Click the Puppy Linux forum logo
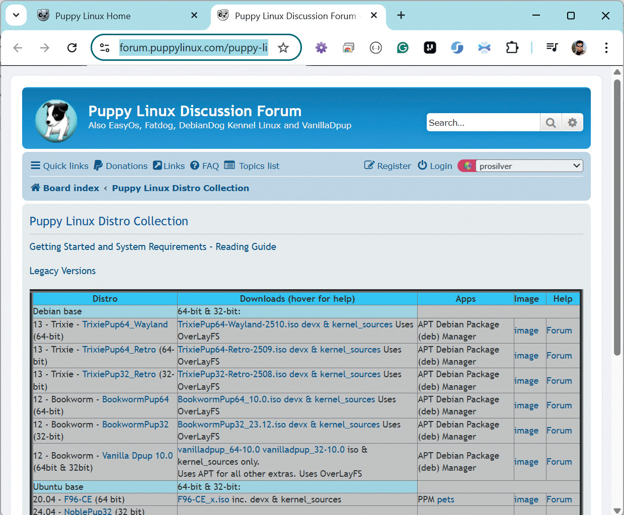The width and height of the screenshot is (624, 515). coord(56,121)
